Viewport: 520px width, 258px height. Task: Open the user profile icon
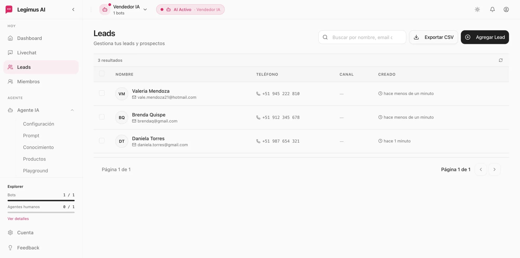[506, 10]
